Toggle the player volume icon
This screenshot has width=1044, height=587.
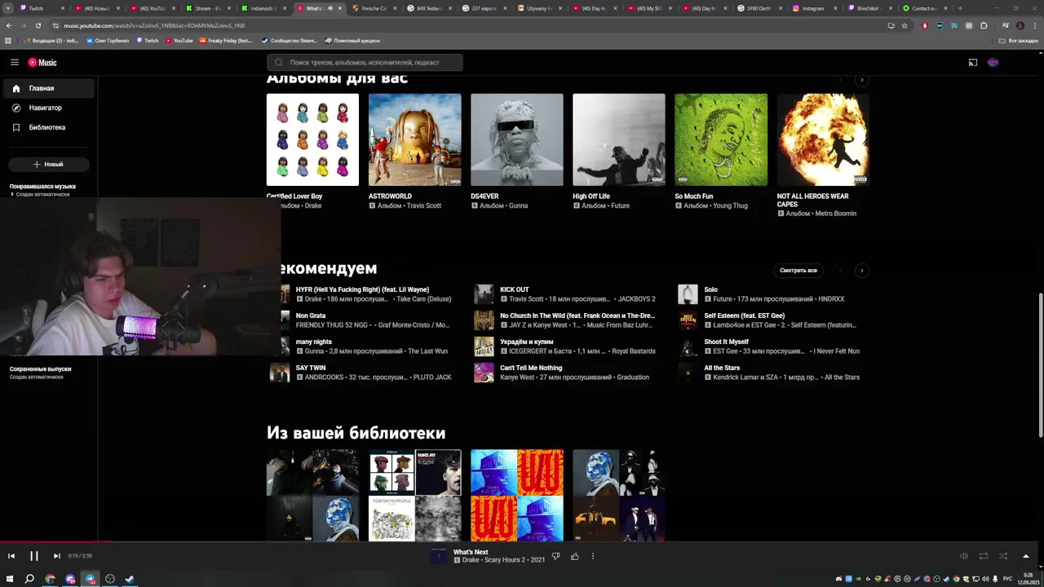click(964, 556)
